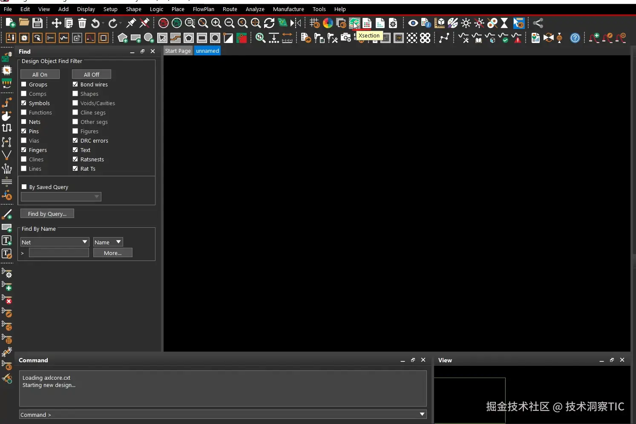Screen dimensions: 636x424
Task: Open the Logic menu
Action: 156,9
